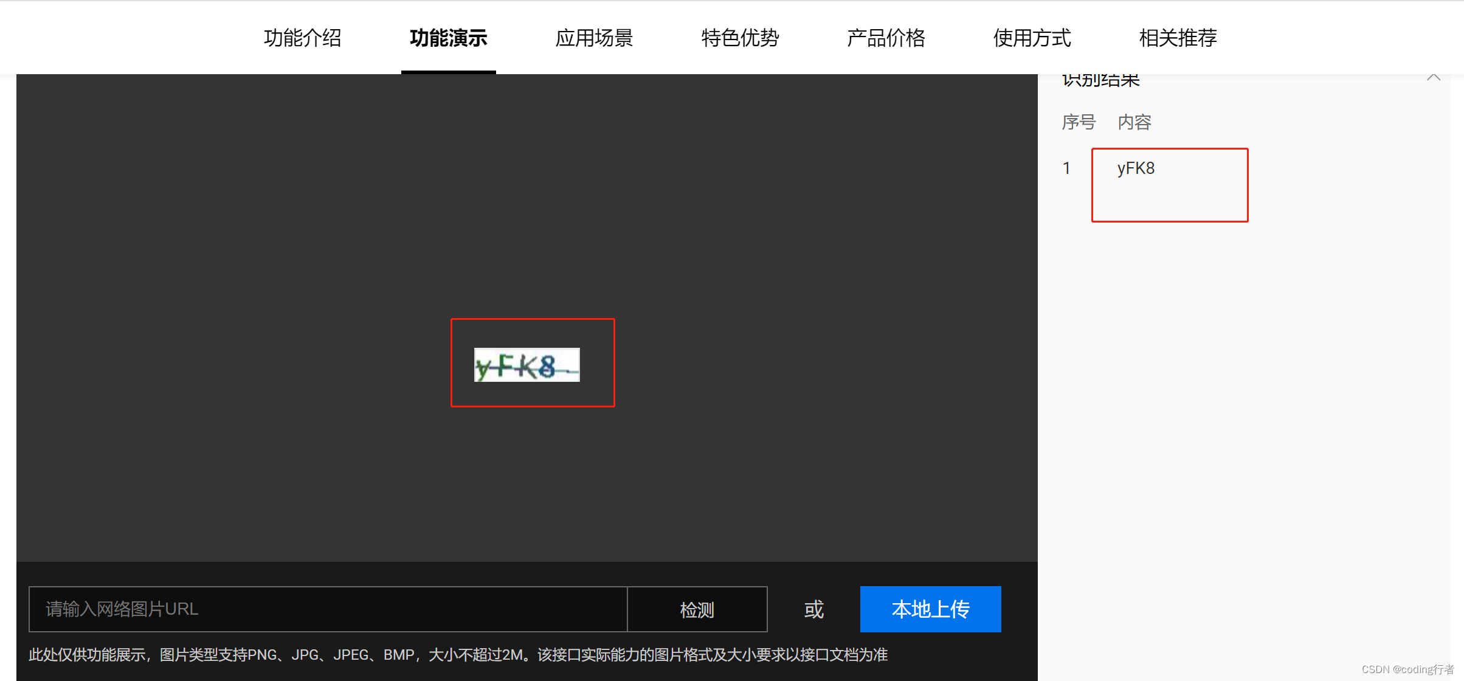Click the network image URL input field

coord(328,609)
